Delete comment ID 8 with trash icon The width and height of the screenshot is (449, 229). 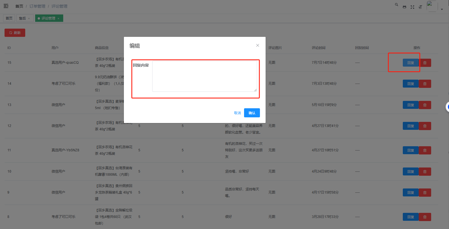tap(425, 217)
